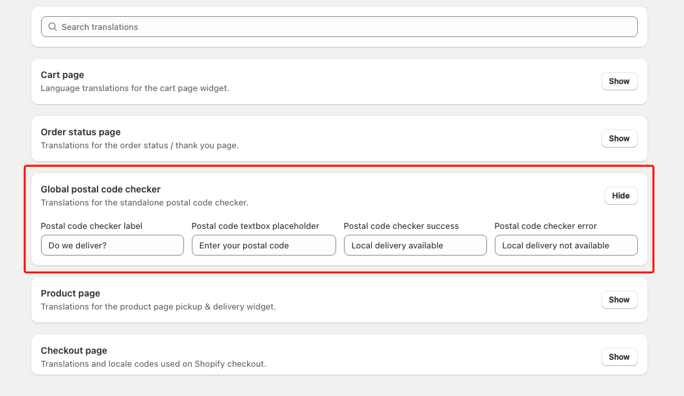The height and width of the screenshot is (396, 684).
Task: Edit the 'Local delivery available' success field
Action: [415, 245]
